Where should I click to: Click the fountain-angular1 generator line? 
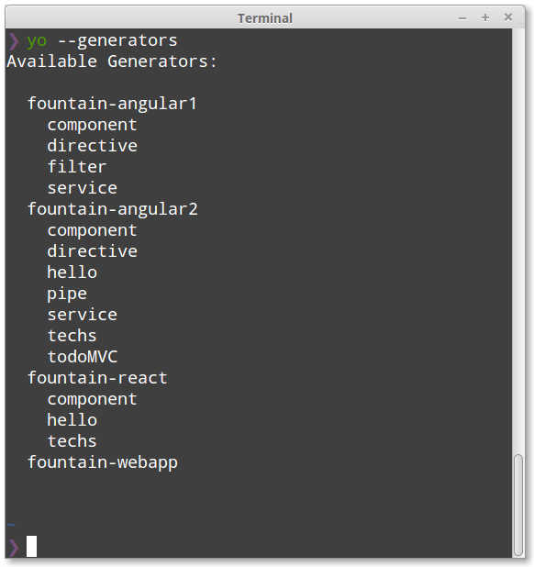pyautogui.click(x=113, y=104)
